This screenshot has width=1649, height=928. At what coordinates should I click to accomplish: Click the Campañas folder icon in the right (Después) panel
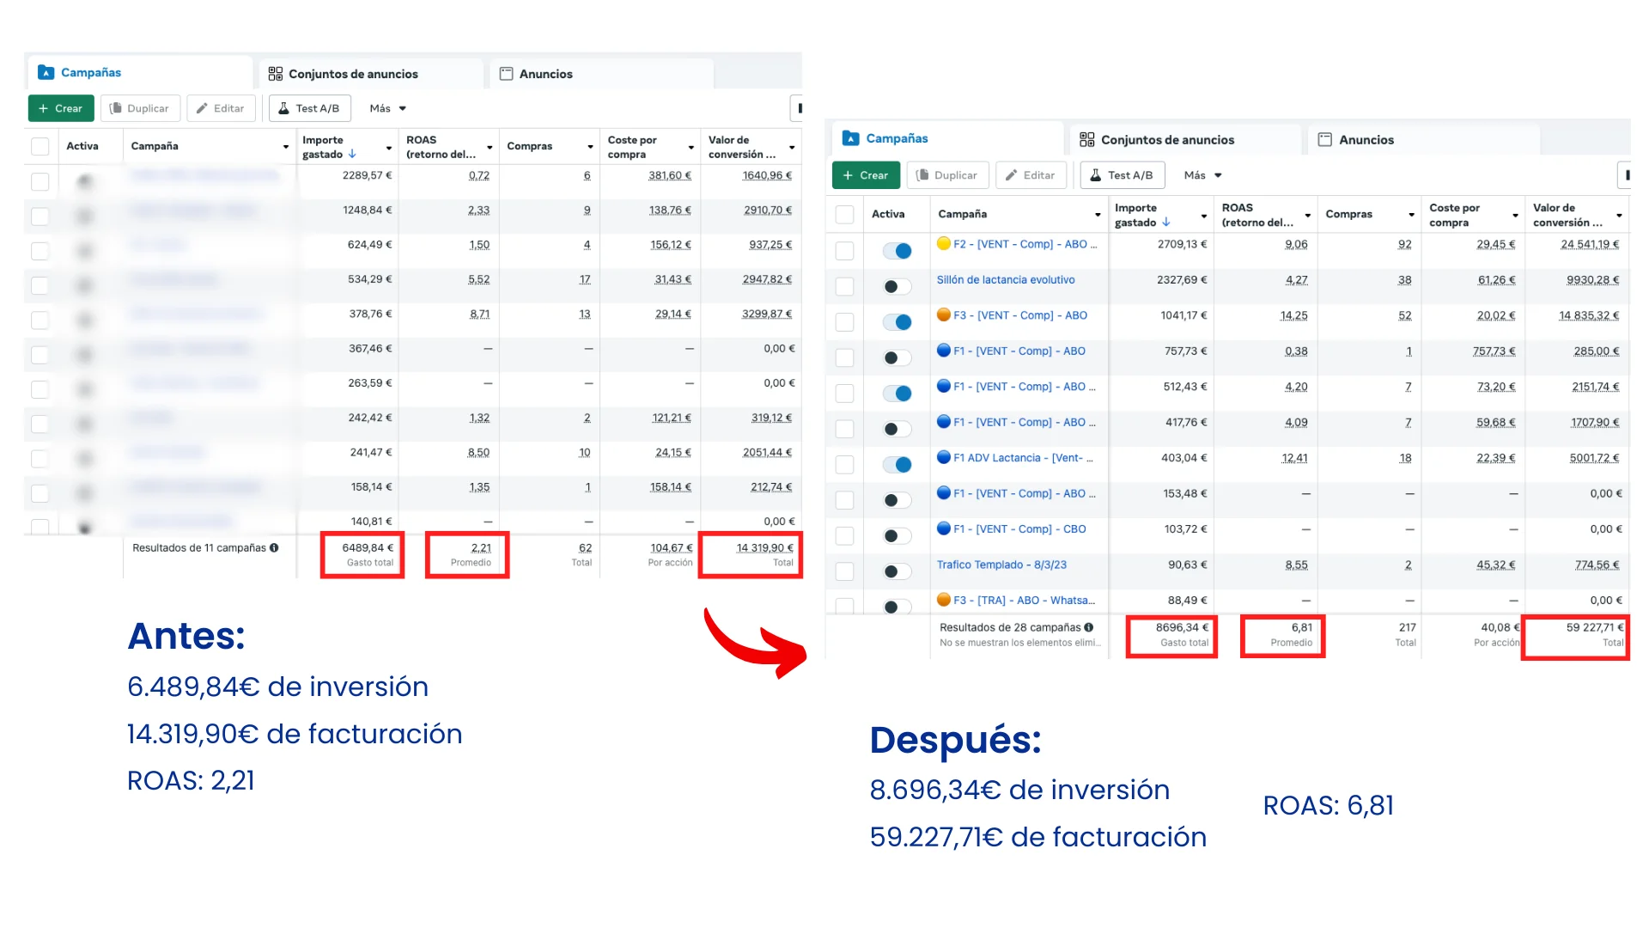[851, 138]
